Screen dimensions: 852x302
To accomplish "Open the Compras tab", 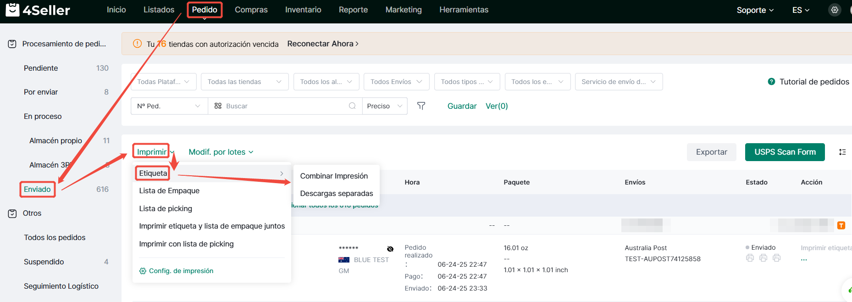I will tap(251, 10).
